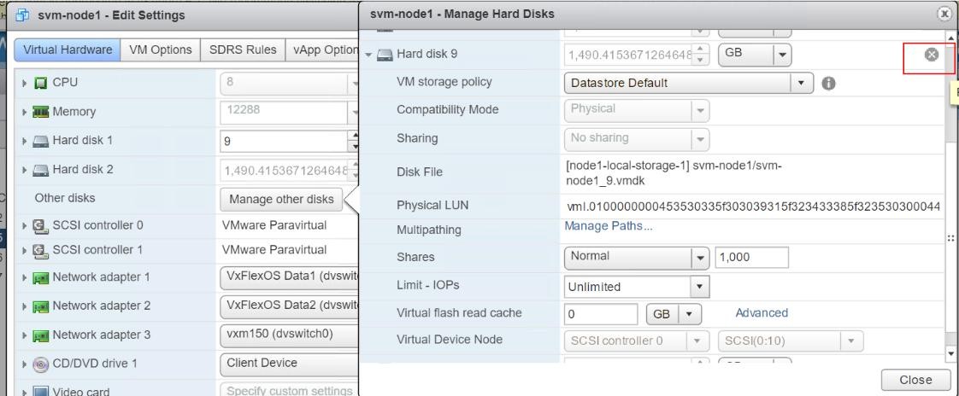The image size is (959, 396).
Task: Open the VM storage policy dropdown
Action: 801,84
